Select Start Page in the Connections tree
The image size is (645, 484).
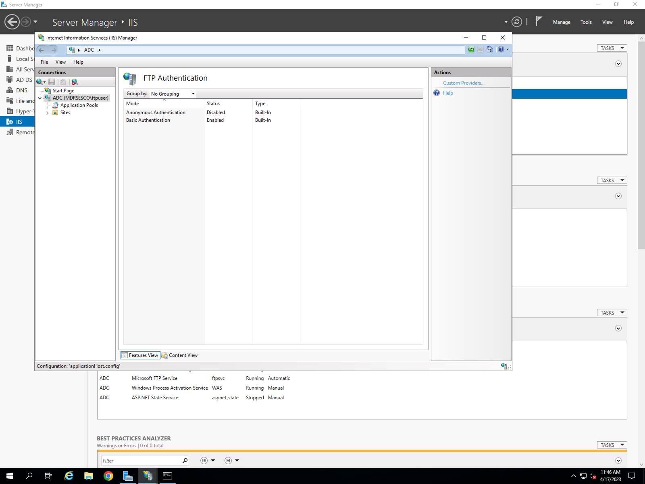coord(63,91)
